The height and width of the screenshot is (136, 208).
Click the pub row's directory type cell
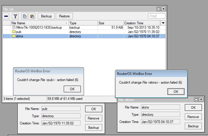pyautogui.click(x=83, y=32)
